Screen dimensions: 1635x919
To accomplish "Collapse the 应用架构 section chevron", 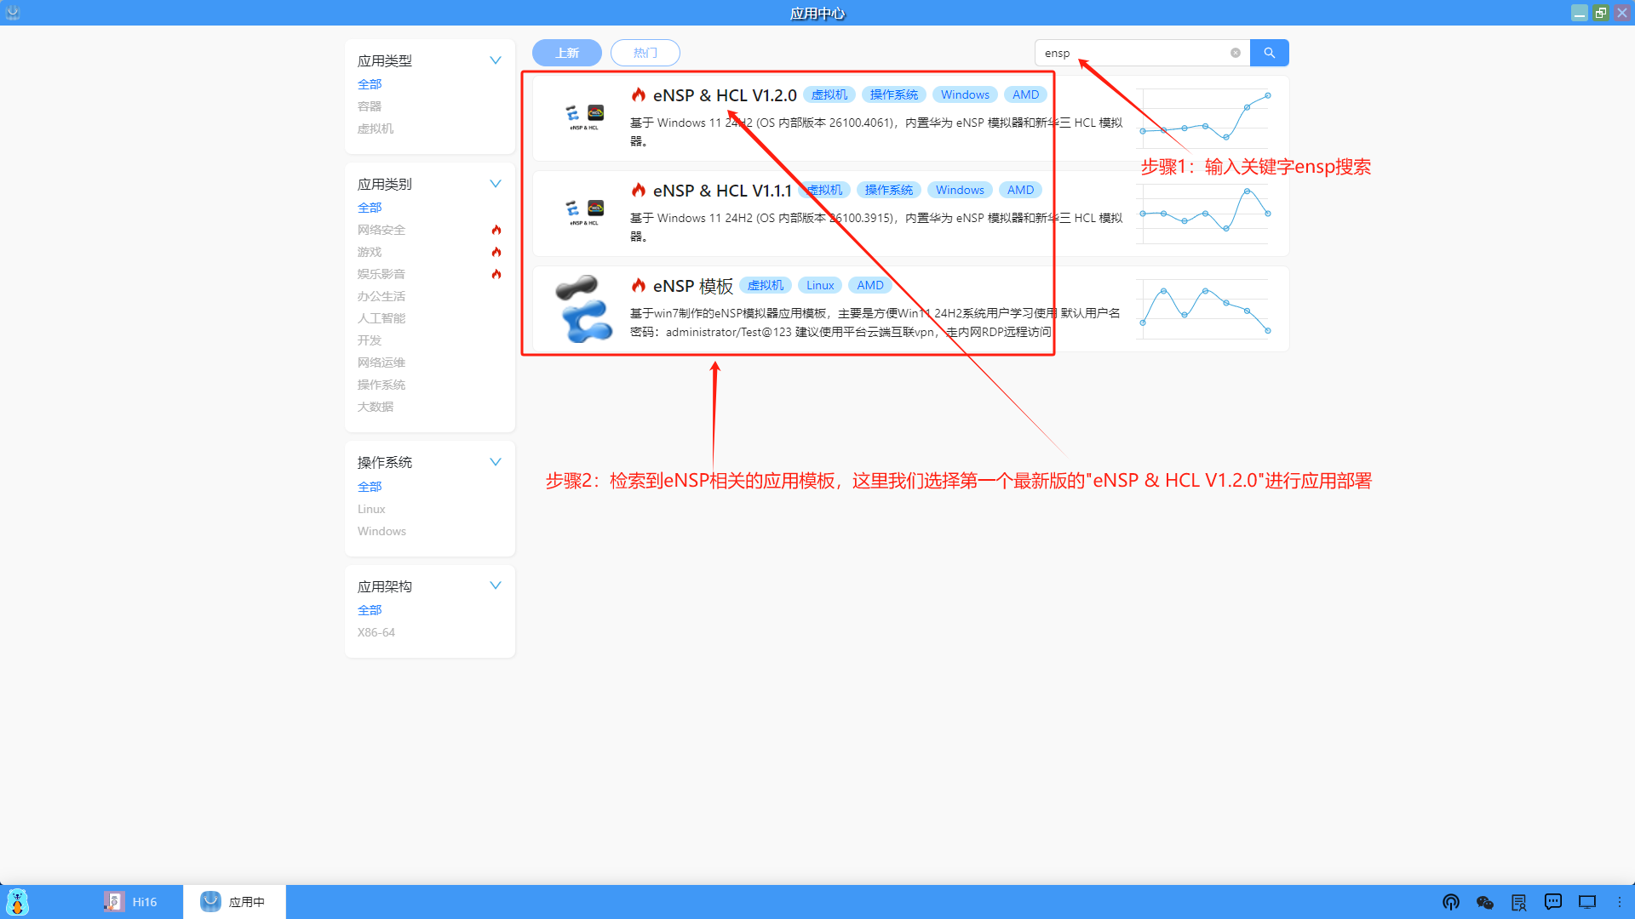I will [495, 585].
